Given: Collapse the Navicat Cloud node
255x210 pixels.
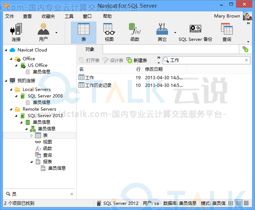Looking at the screenshot, I should [6, 50].
